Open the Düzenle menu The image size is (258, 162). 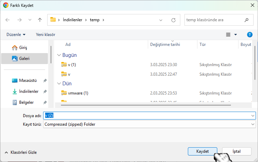coord(16,35)
